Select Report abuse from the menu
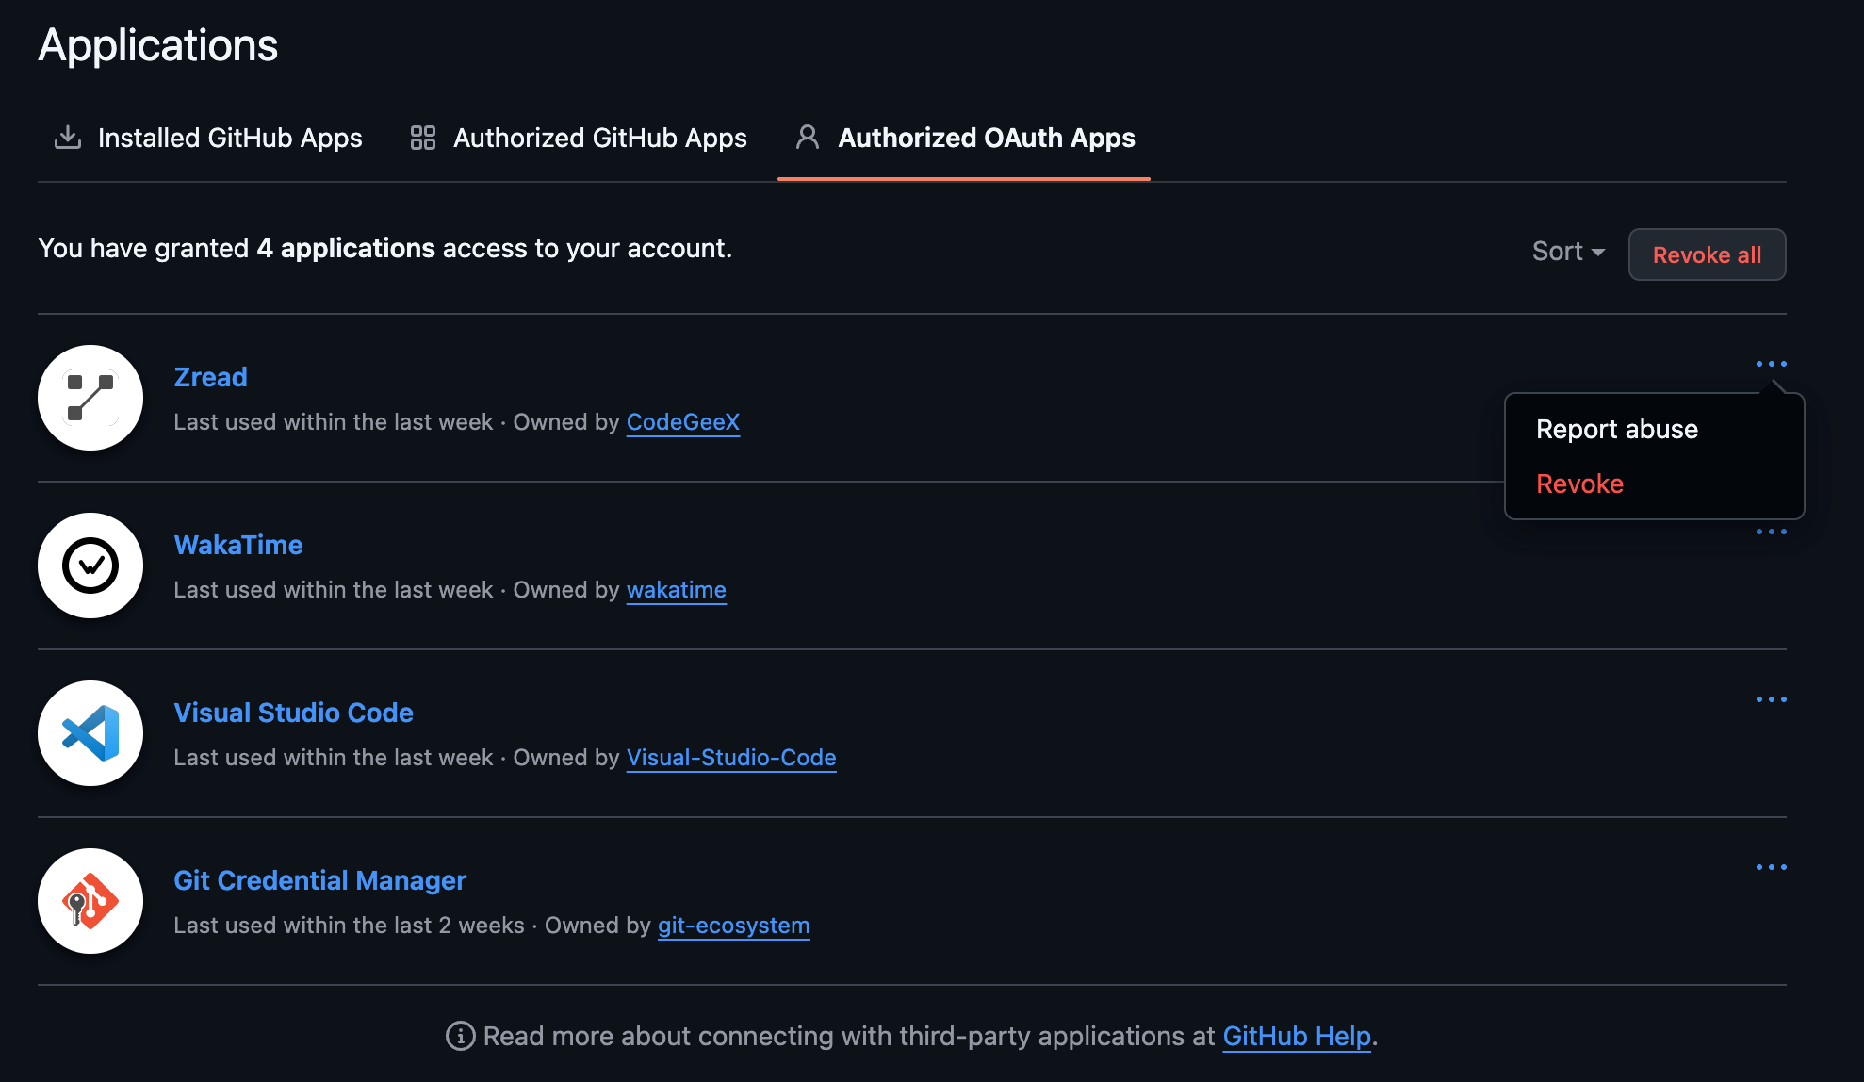The height and width of the screenshot is (1082, 1864). tap(1617, 430)
